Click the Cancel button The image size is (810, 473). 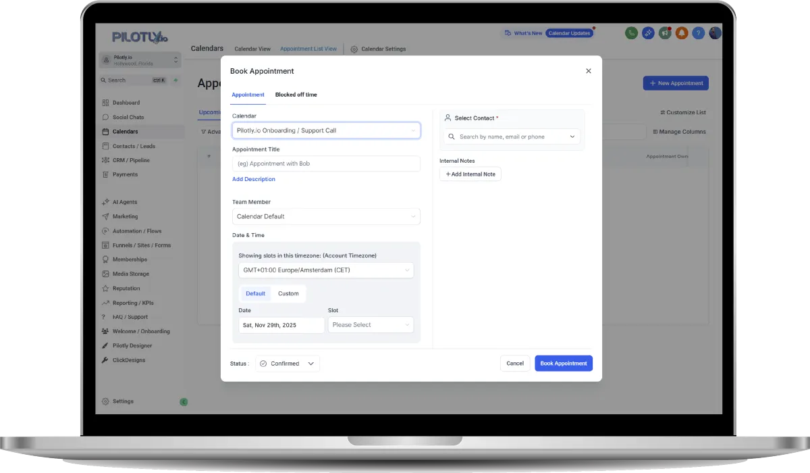pyautogui.click(x=515, y=364)
